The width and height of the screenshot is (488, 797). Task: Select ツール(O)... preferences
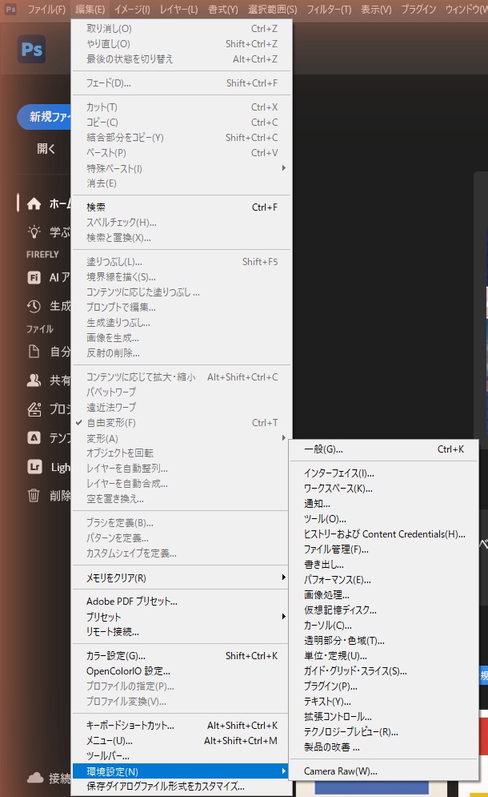point(383,519)
